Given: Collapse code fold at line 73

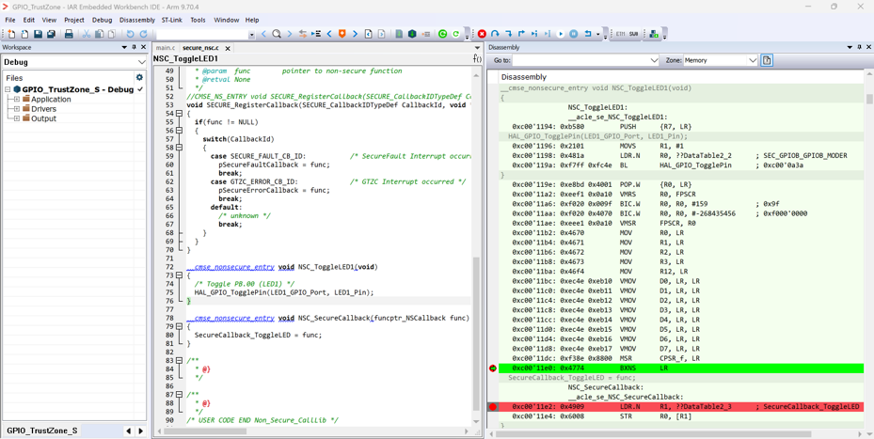Looking at the screenshot, I should click(179, 275).
